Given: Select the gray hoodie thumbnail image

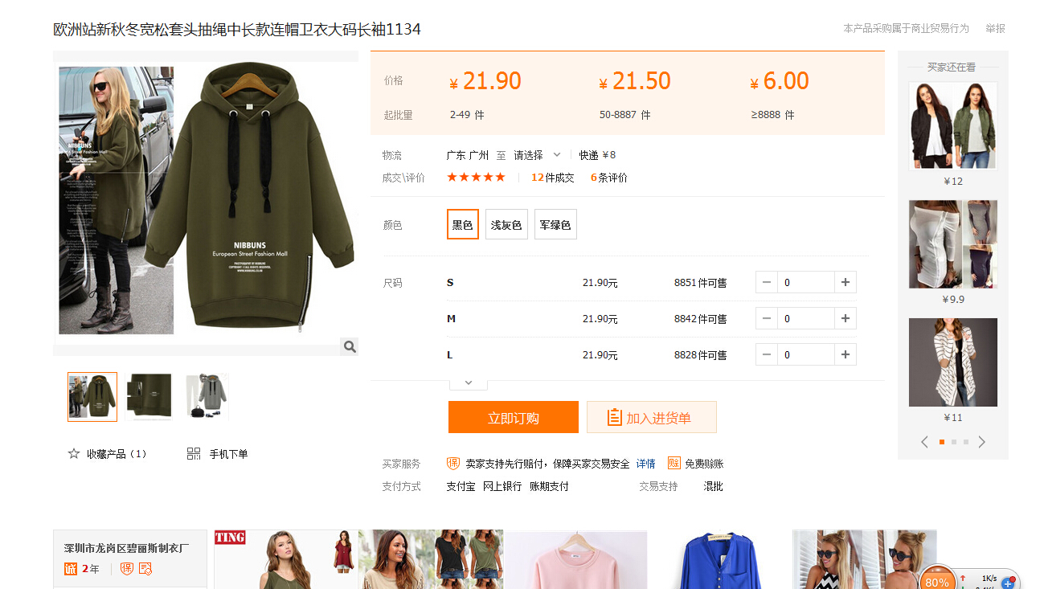Looking at the screenshot, I should click(207, 396).
